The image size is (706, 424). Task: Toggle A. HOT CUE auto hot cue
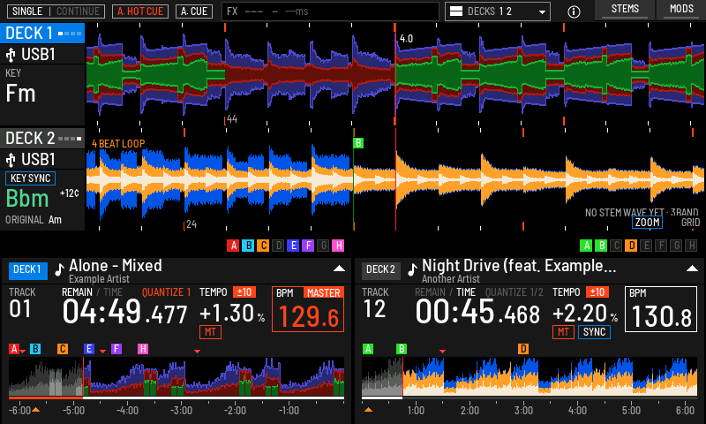pos(140,11)
